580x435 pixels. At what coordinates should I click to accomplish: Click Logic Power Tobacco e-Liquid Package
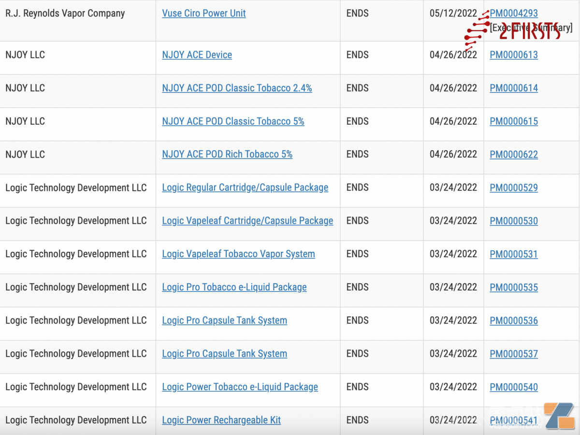click(240, 387)
